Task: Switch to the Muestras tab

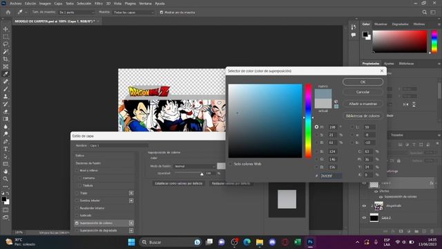Action: point(381,24)
